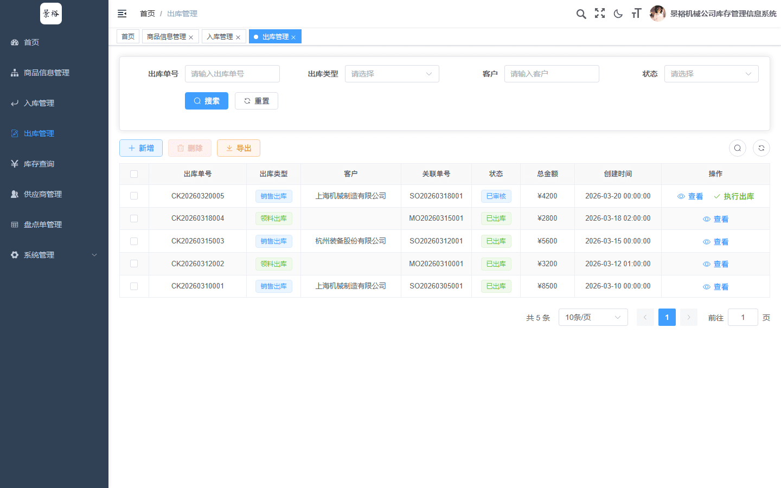Screen dimensions: 781x488
Task: Focus the 前往 page number field
Action: [743, 317]
